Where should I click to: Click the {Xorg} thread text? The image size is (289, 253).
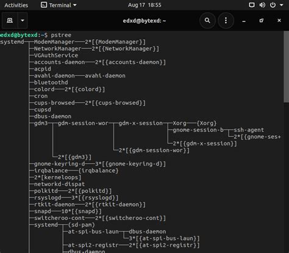pos(207,123)
